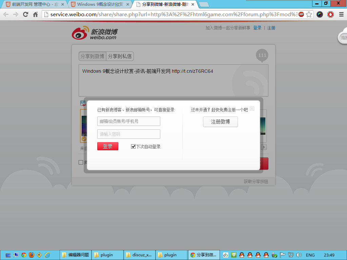The width and height of the screenshot is (347, 260).
Task: Click the green swirl tray icon
Action: (225, 255)
